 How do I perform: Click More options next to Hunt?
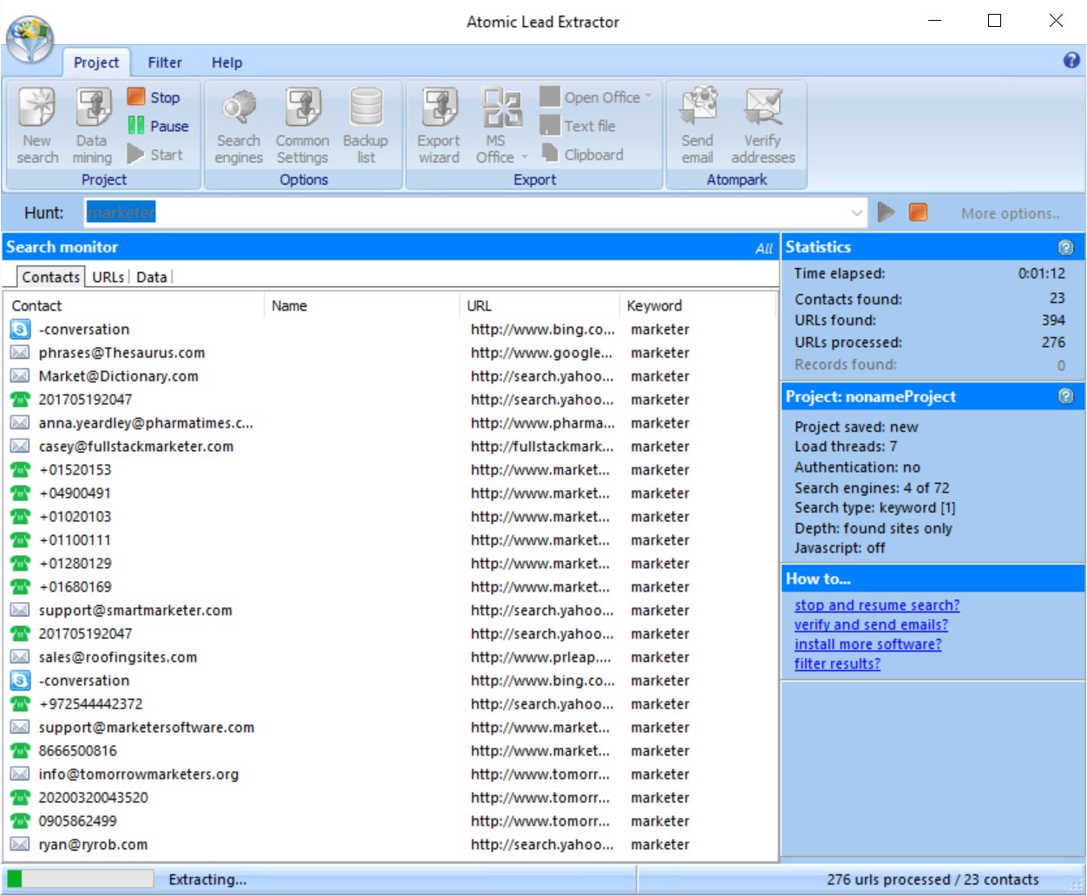[1011, 213]
